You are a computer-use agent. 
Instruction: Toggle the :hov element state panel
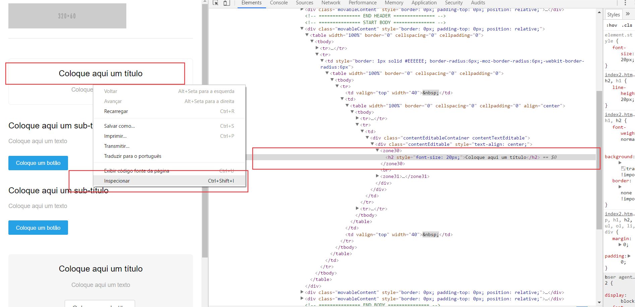point(612,25)
